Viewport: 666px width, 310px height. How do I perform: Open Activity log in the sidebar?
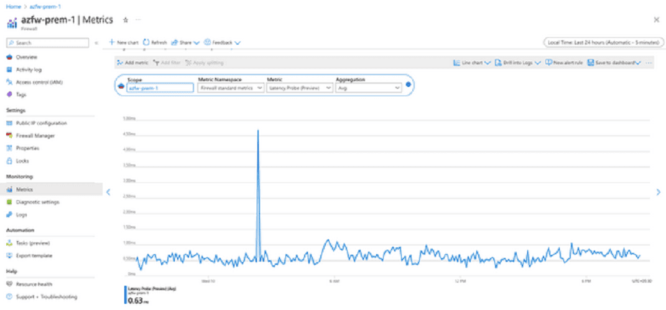coord(29,69)
